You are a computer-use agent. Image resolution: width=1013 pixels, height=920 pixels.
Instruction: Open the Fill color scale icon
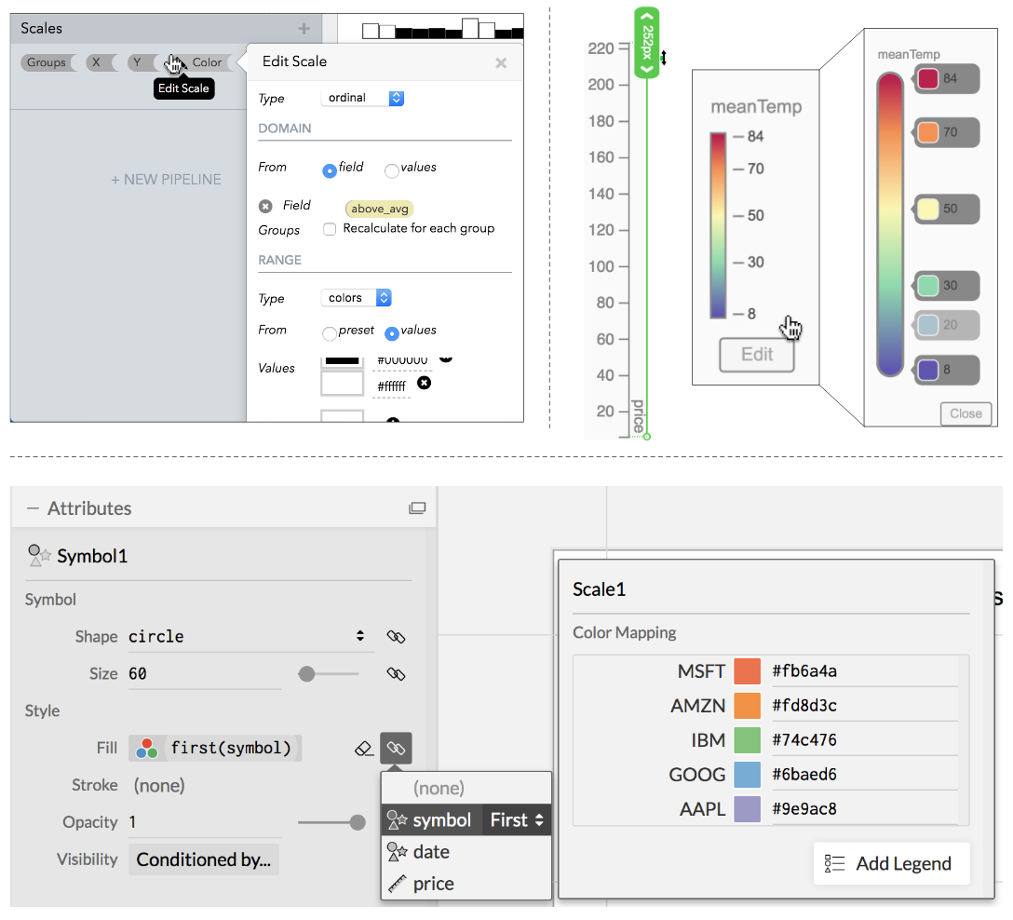(x=147, y=748)
